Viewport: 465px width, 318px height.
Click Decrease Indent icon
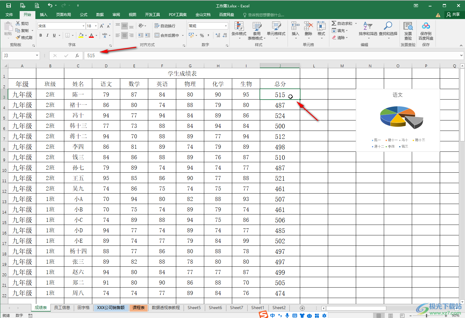[x=141, y=35]
